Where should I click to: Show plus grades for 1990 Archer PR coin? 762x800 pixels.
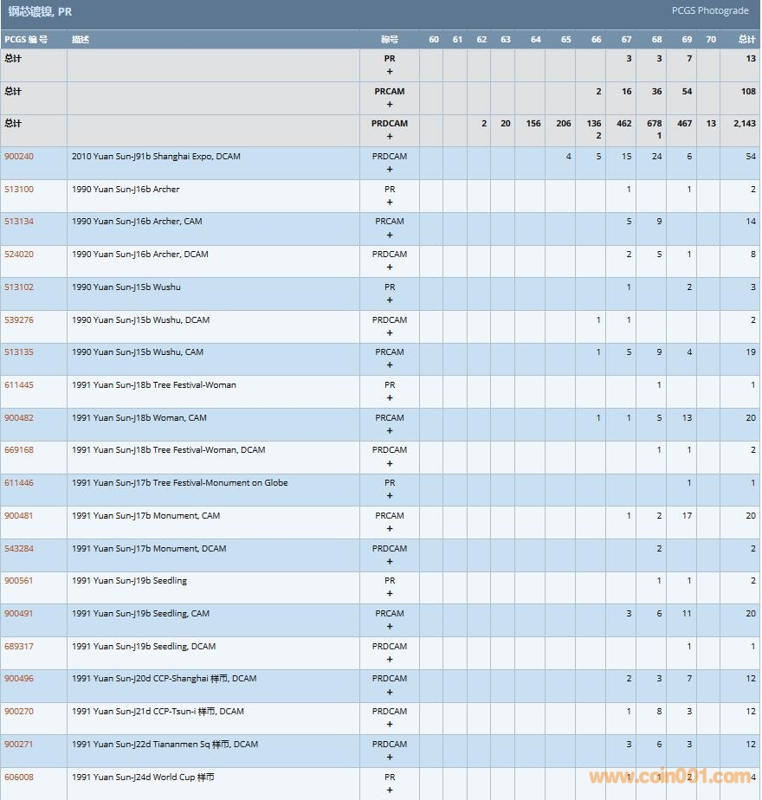click(x=390, y=203)
